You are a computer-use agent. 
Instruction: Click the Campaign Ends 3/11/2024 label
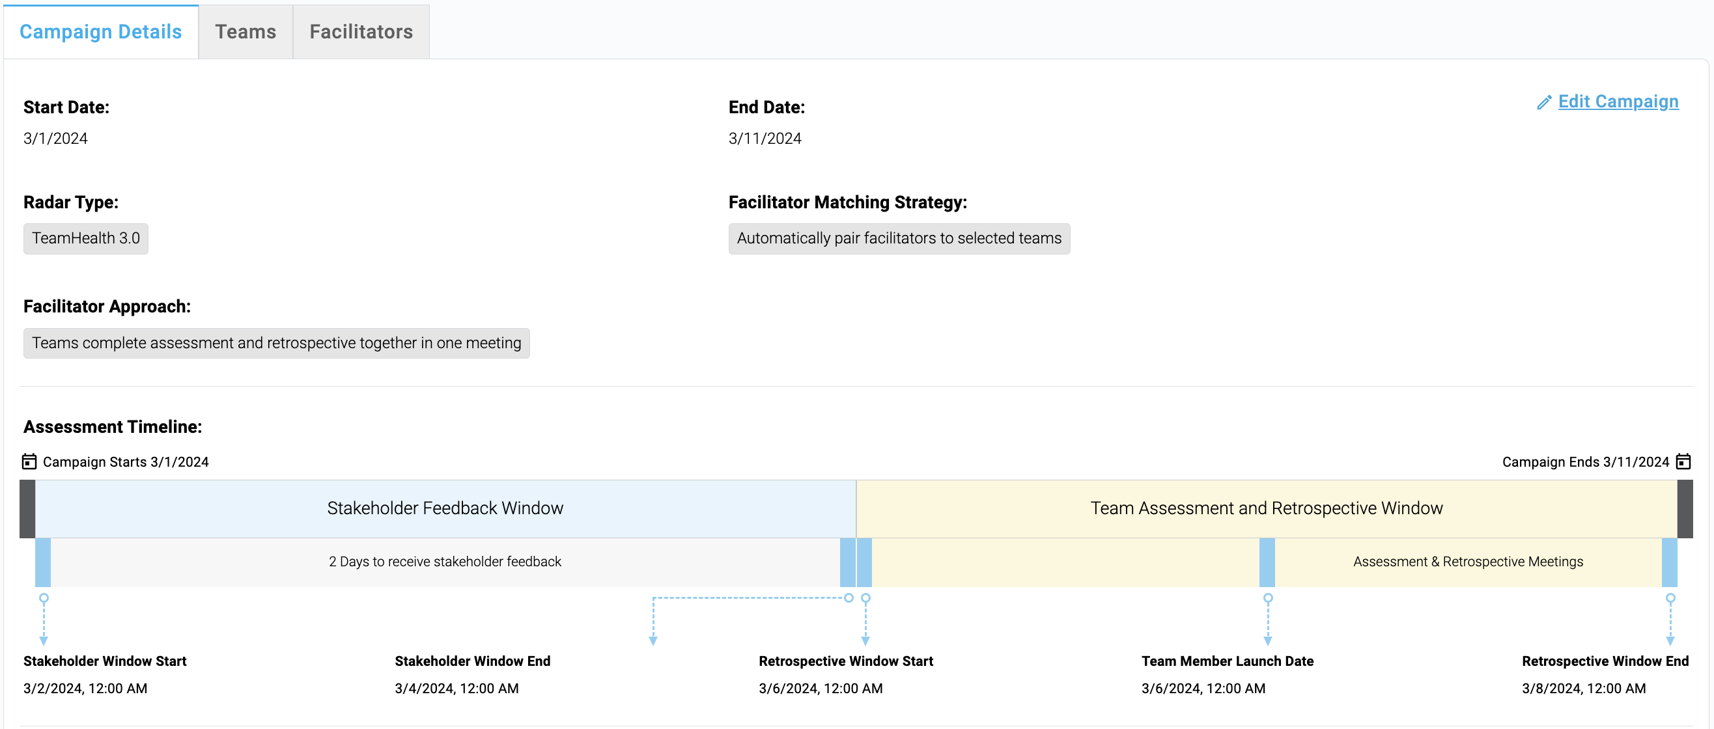tap(1586, 462)
